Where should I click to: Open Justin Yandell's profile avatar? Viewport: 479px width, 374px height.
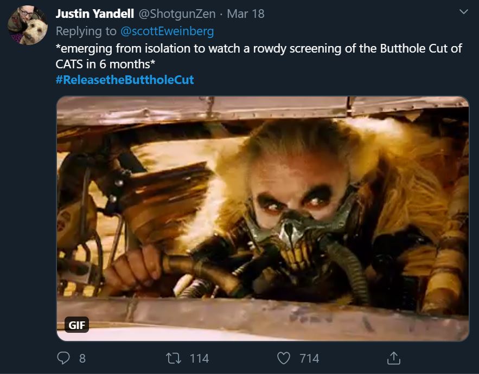(27, 25)
